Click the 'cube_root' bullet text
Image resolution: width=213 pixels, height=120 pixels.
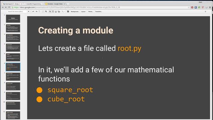[66, 99]
